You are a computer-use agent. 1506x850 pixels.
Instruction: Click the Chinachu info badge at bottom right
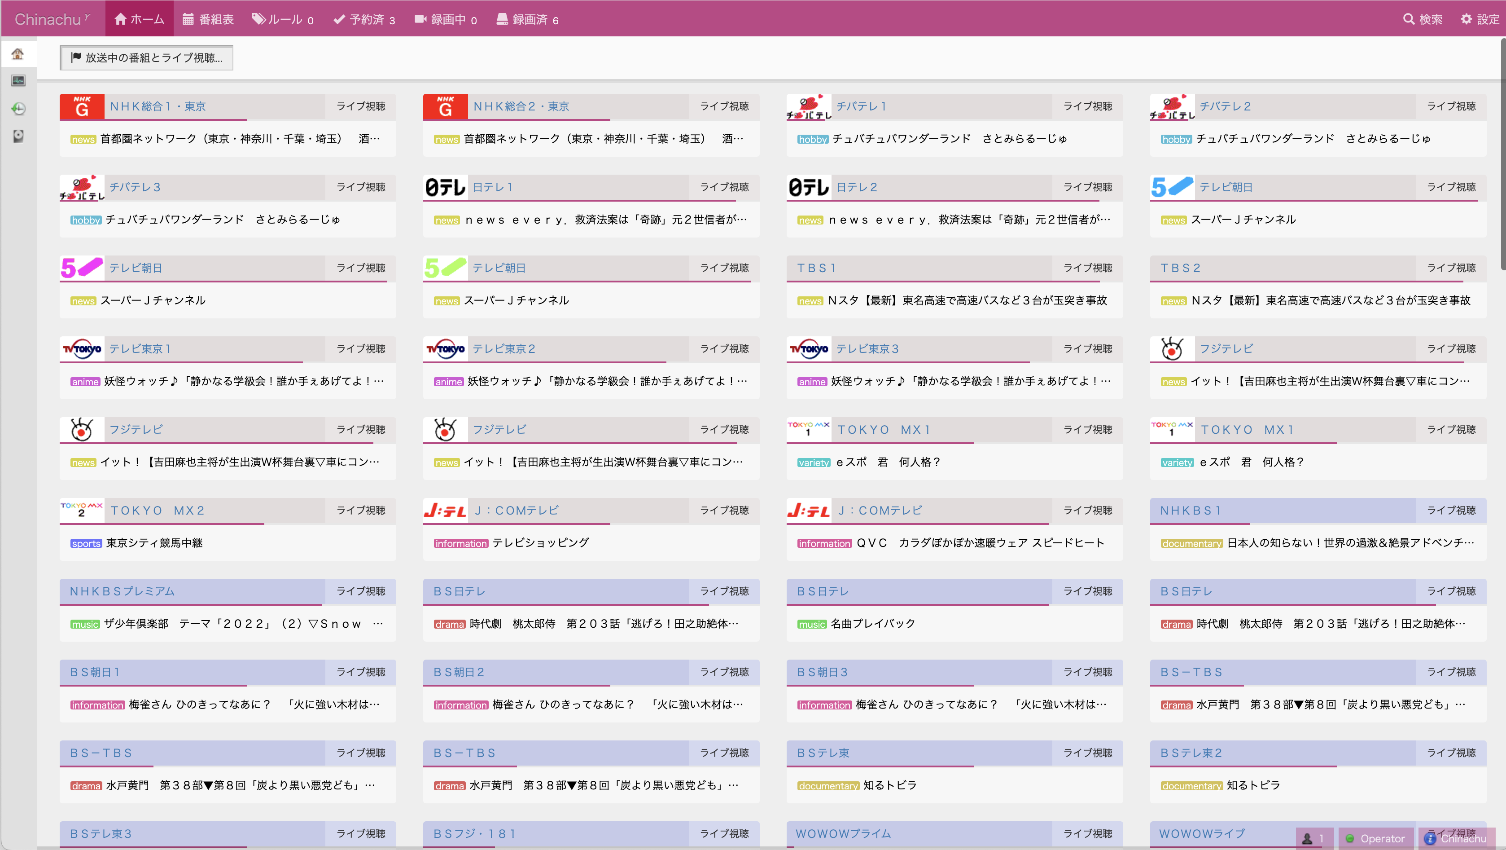point(1456,838)
